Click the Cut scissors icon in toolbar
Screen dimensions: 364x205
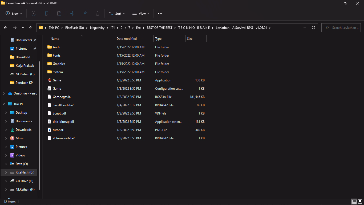(34, 13)
